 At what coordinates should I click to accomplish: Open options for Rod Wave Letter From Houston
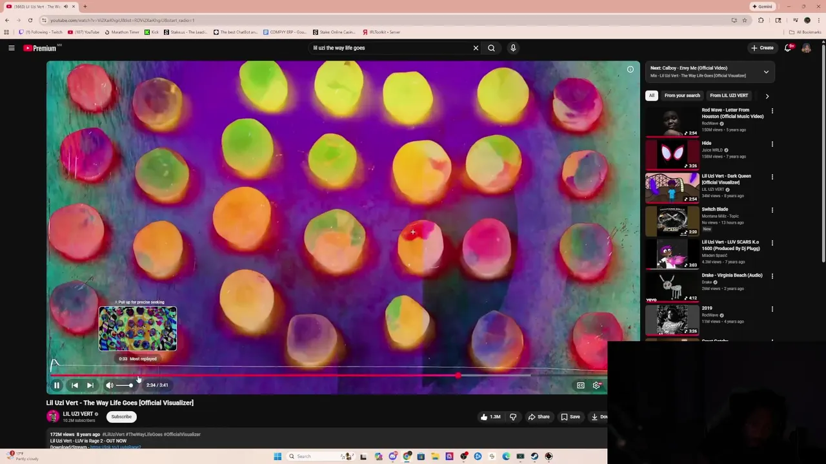[772, 111]
